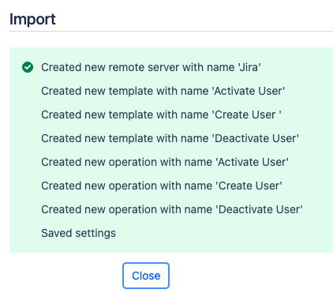
Task: Click the Import heading text
Action: [32, 20]
